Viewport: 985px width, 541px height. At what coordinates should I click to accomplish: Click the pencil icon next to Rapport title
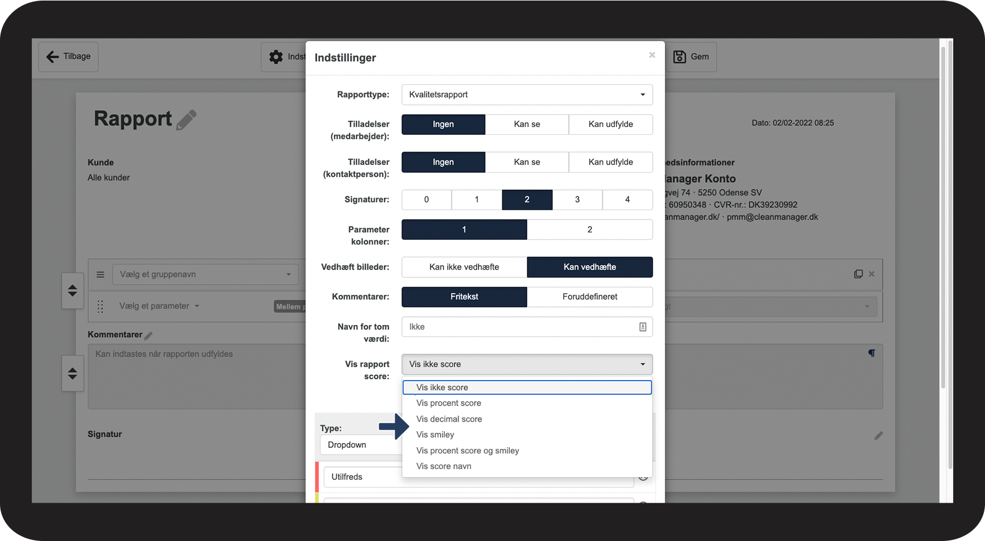point(186,120)
